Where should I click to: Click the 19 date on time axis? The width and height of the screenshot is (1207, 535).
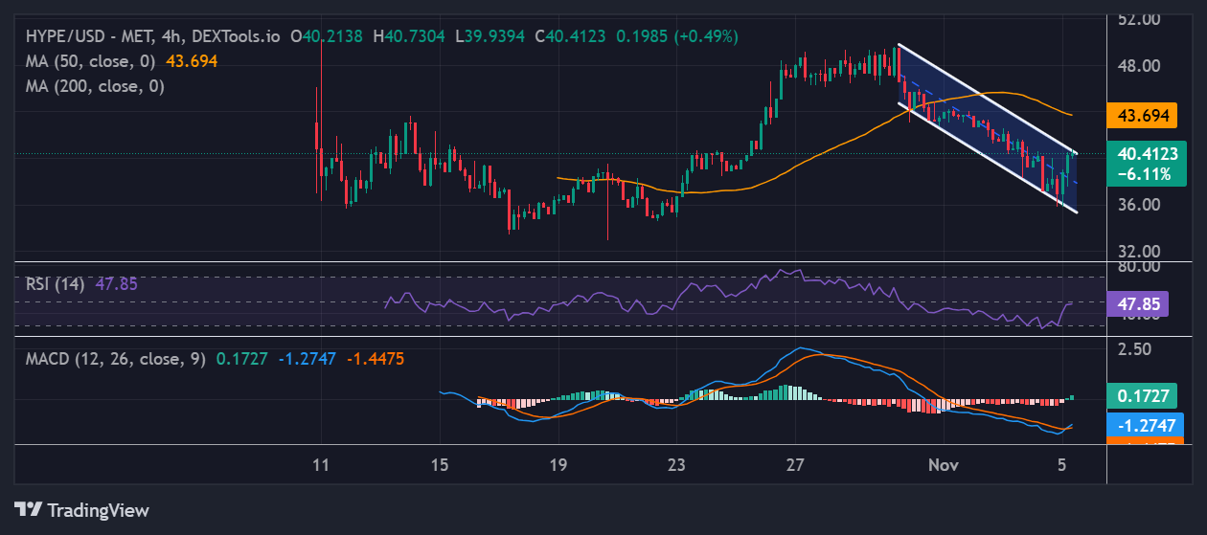(x=558, y=465)
